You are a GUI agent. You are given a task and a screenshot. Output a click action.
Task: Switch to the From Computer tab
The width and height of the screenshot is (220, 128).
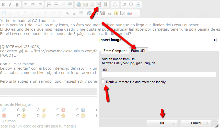pos(115,51)
